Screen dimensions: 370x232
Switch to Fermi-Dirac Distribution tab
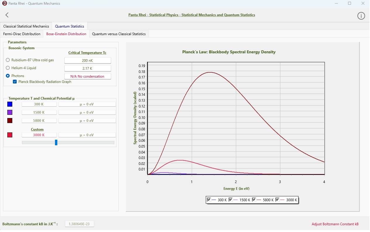(22, 34)
